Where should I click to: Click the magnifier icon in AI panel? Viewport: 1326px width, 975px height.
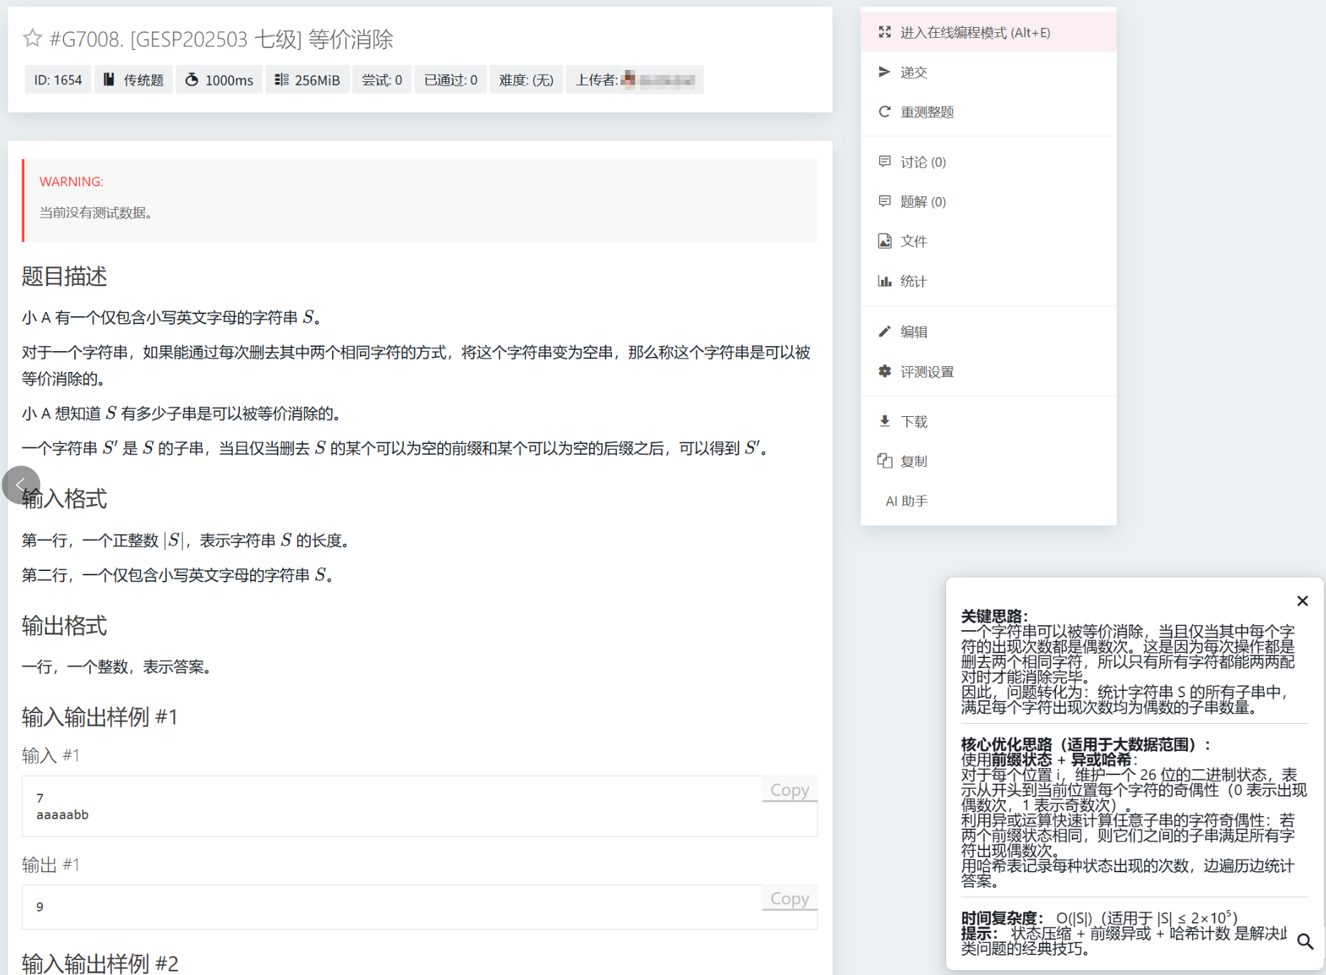coord(1305,941)
